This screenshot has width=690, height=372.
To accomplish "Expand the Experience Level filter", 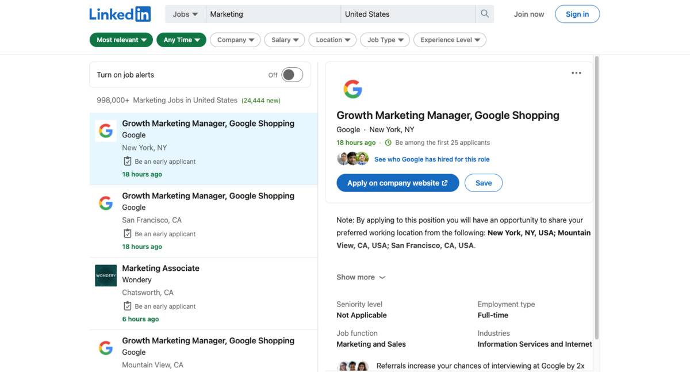I will click(450, 40).
